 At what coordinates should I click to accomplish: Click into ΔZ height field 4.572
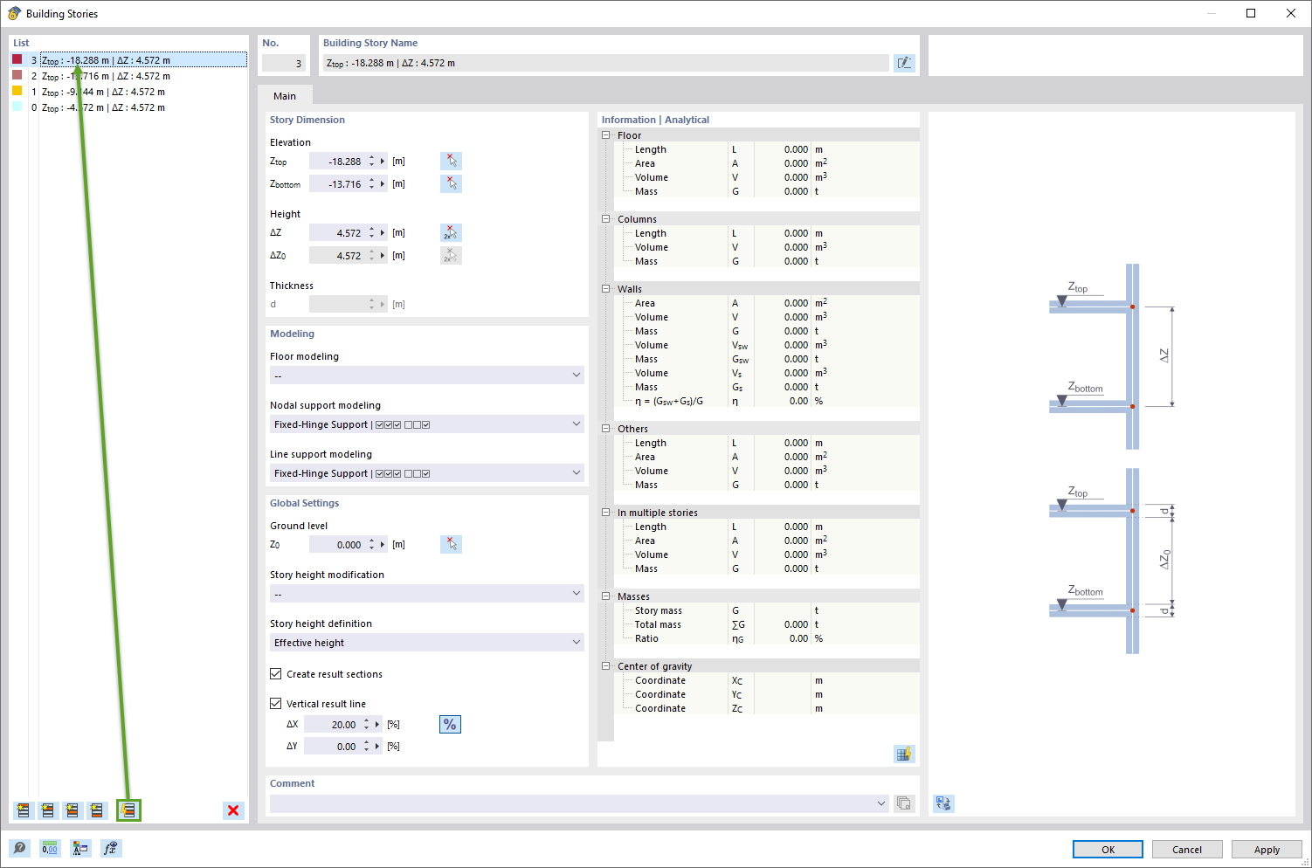[x=337, y=233]
